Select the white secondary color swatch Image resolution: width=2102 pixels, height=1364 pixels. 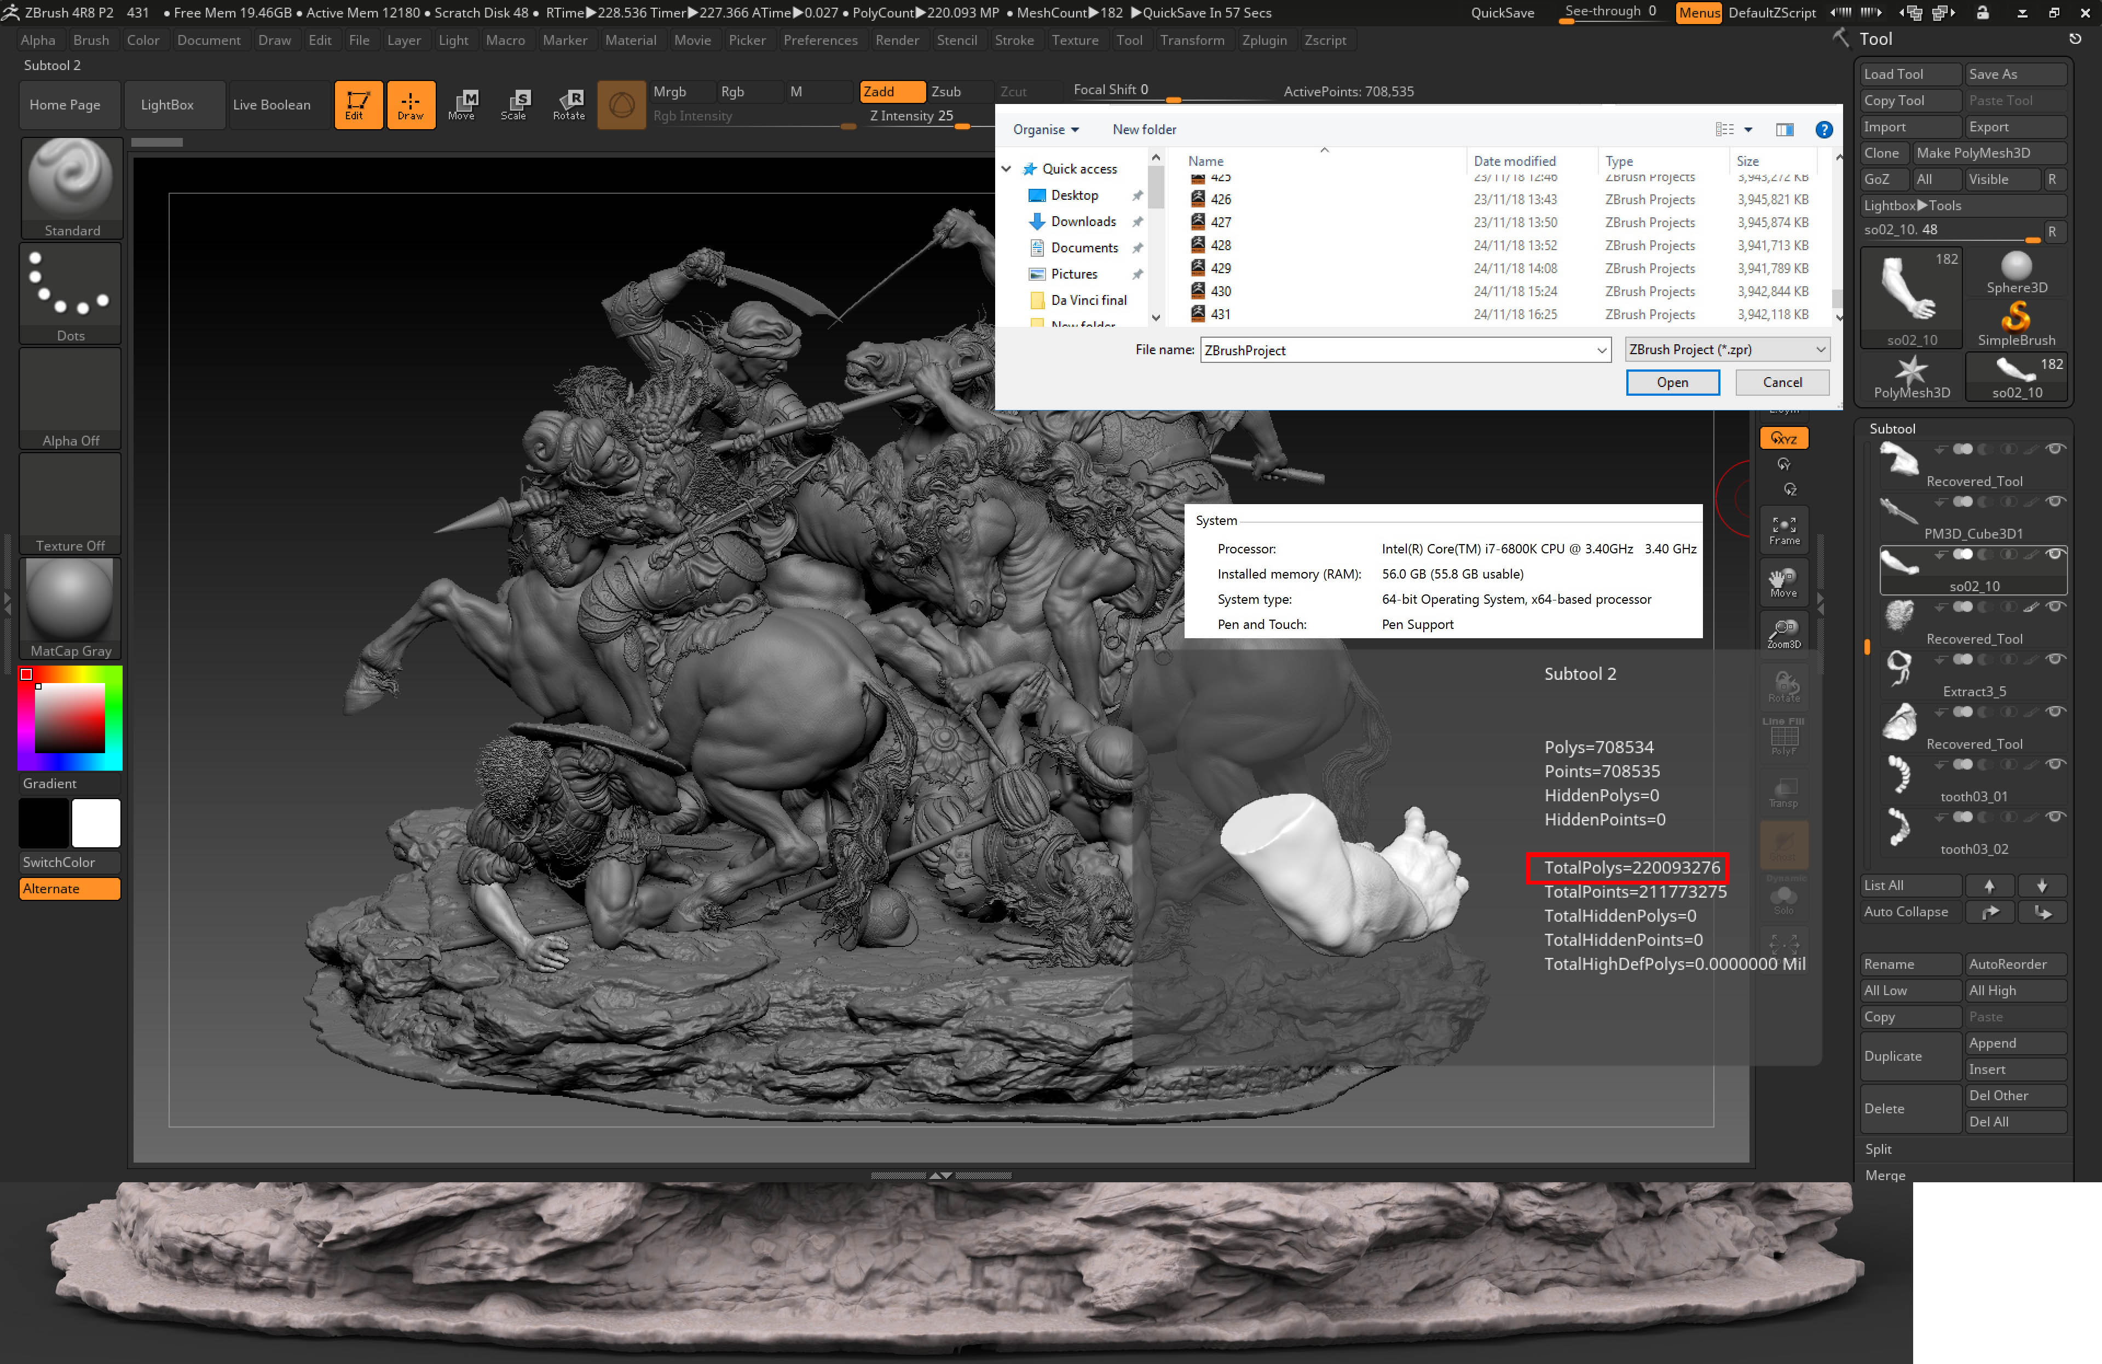point(96,823)
